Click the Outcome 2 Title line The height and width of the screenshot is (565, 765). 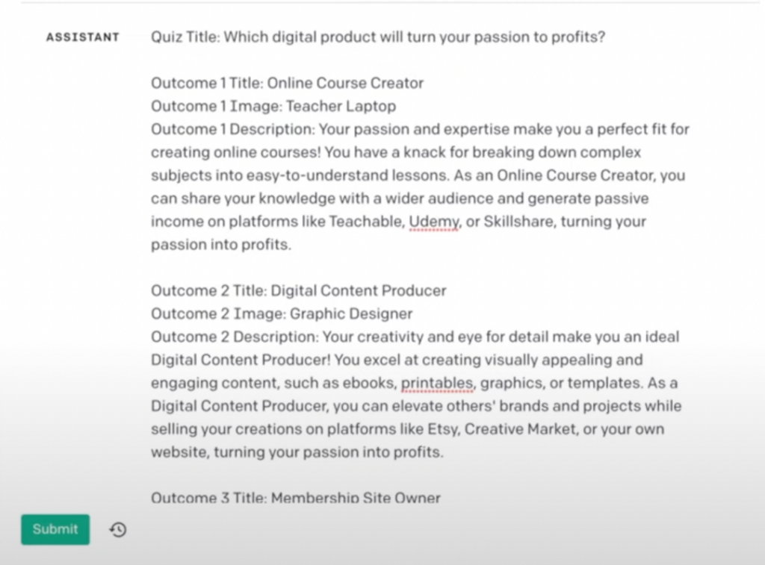[x=299, y=291]
